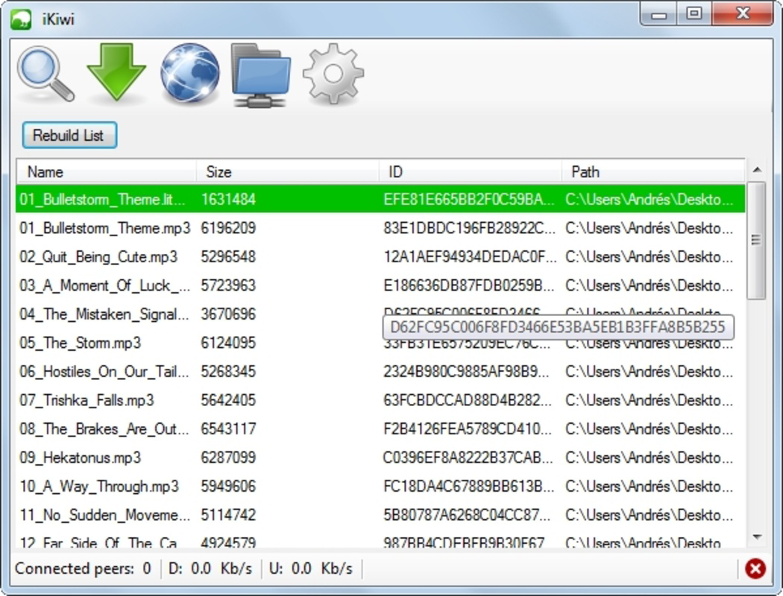
Task: Click size value 6196209
Action: click(x=228, y=228)
